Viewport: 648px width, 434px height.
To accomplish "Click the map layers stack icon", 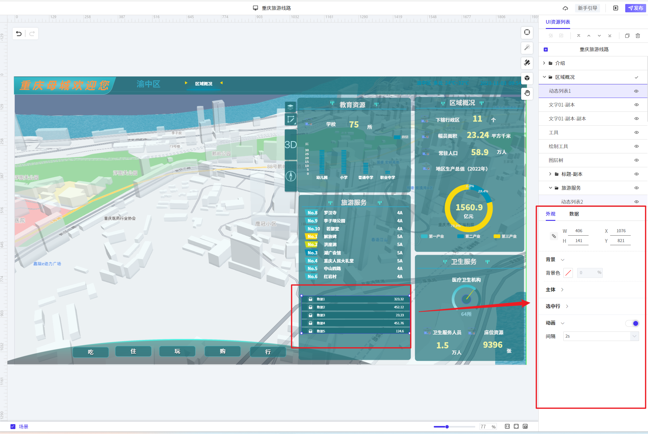I will (x=290, y=107).
